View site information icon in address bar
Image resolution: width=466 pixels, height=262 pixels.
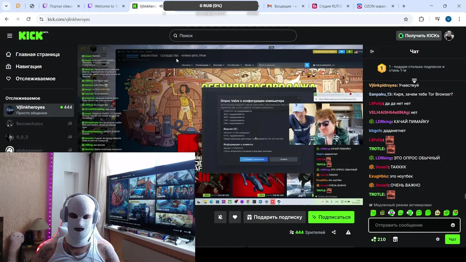[x=42, y=19]
